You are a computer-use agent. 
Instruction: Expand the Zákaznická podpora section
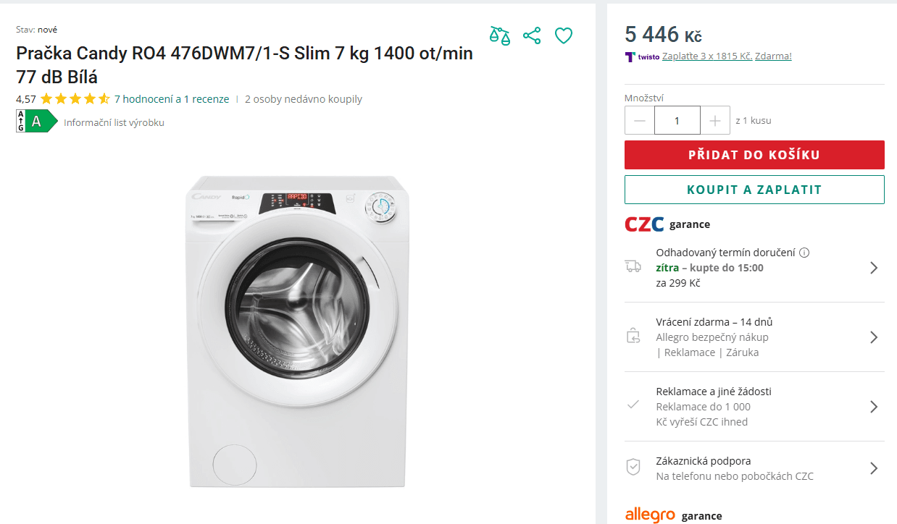coord(873,468)
